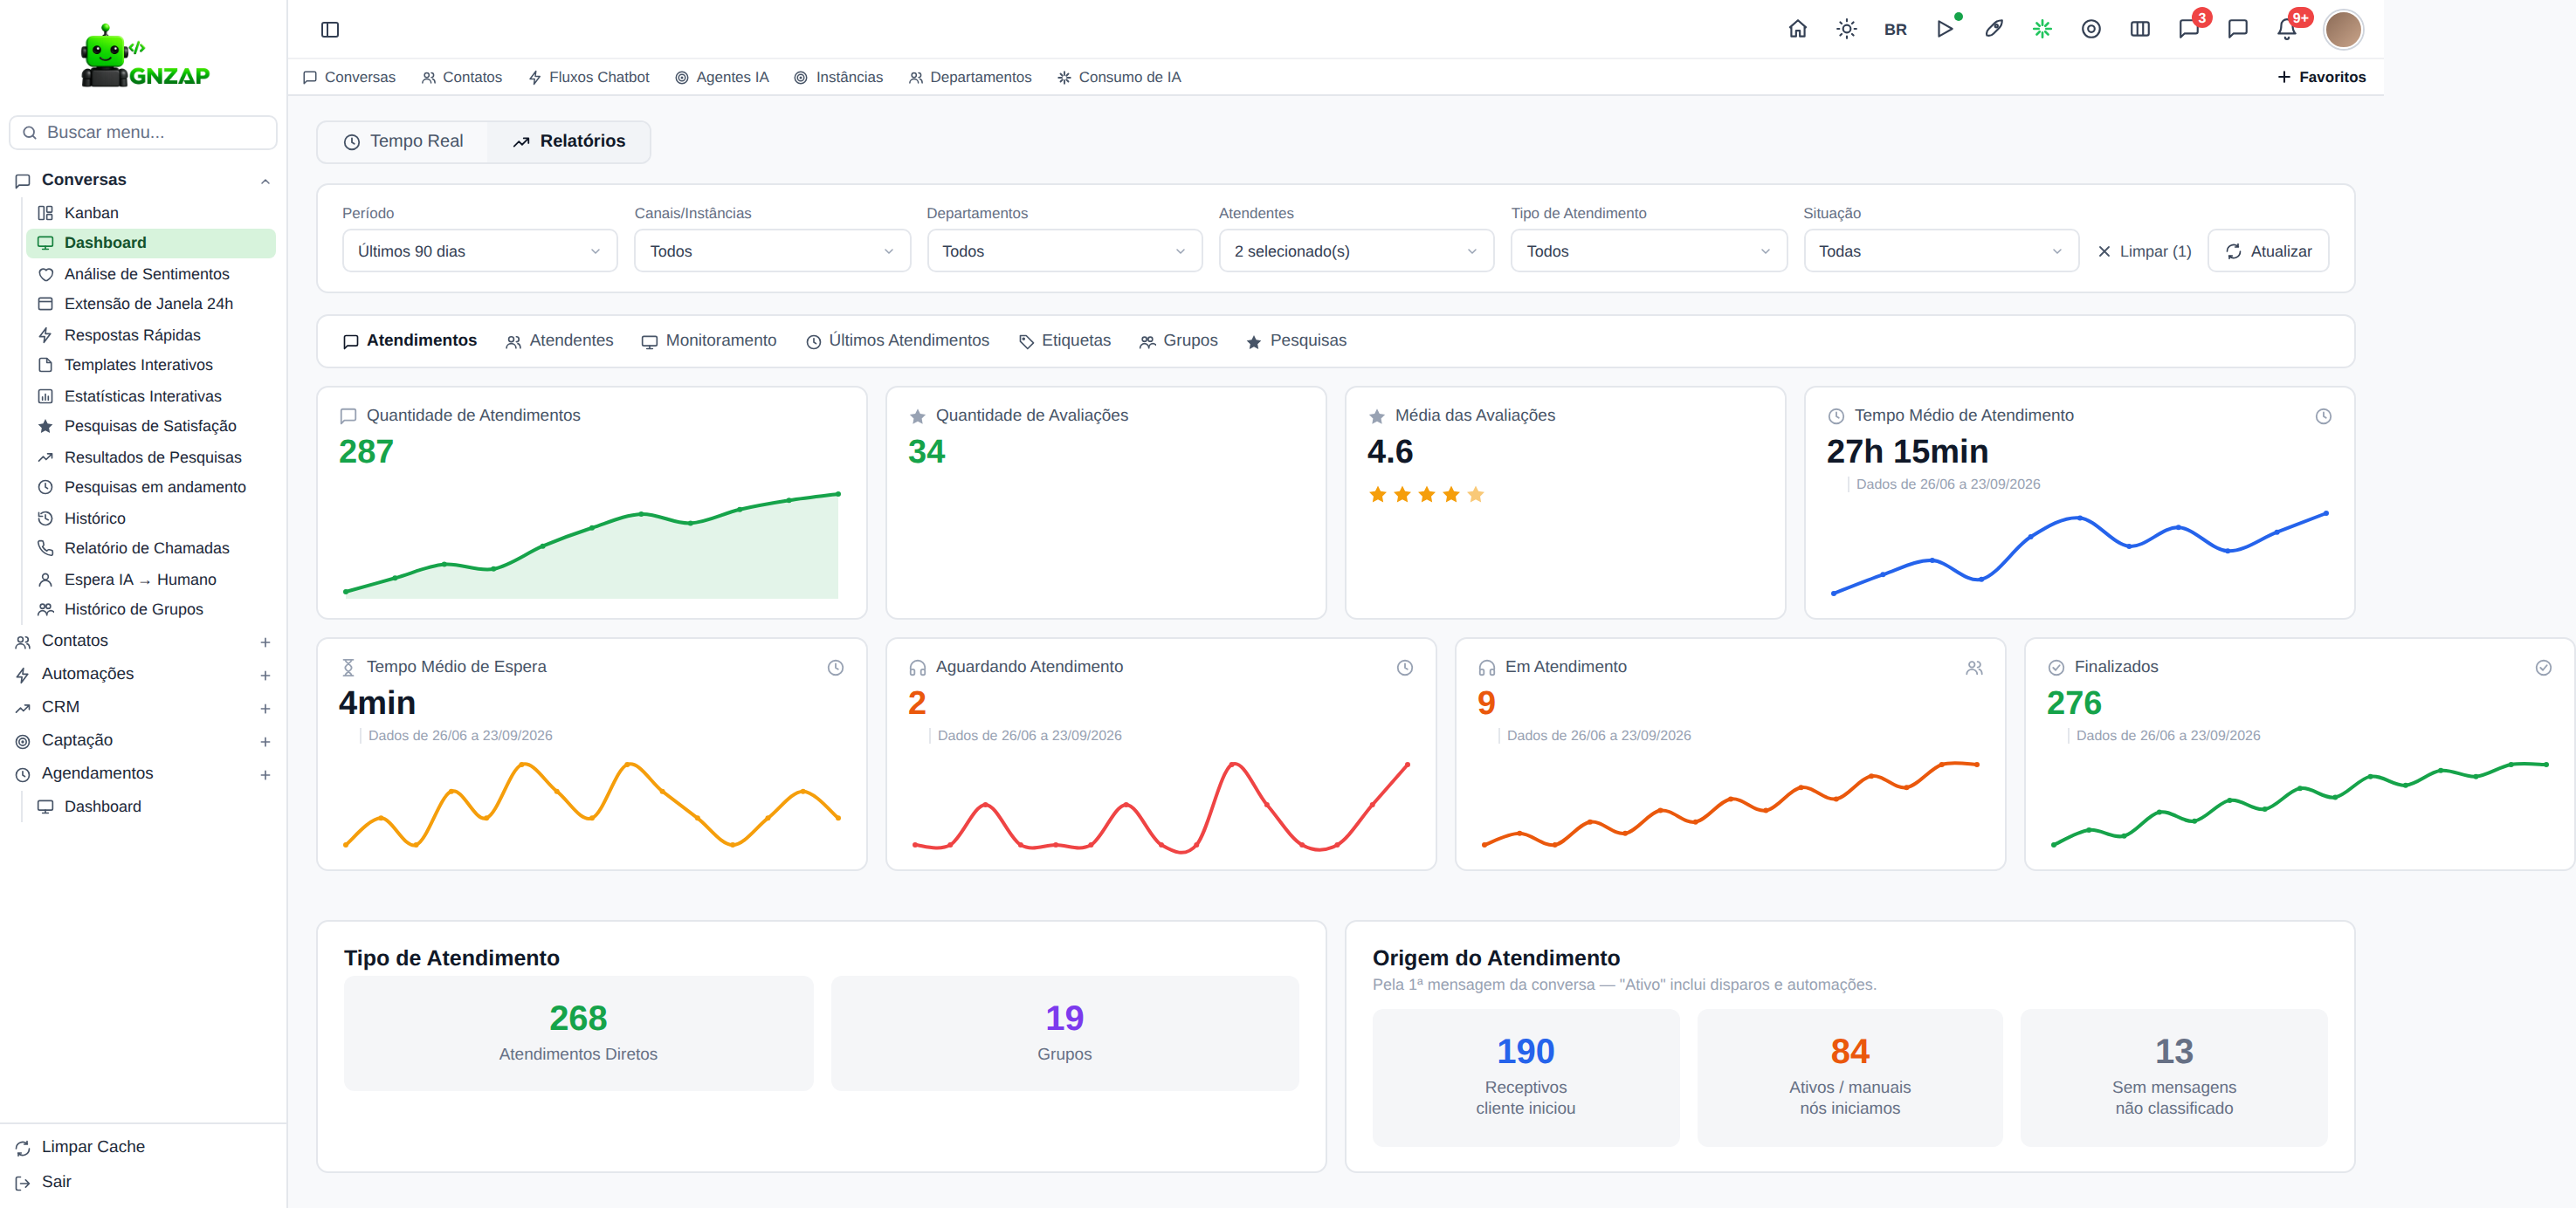Open Consumo de IA in top navigation
The height and width of the screenshot is (1208, 2576).
tap(1119, 77)
